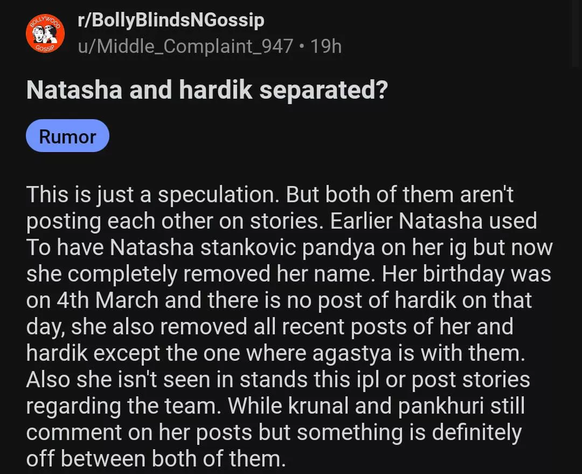Open the u/Middle_Complaint_947 user profile
The height and width of the screenshot is (474, 582).
(185, 46)
